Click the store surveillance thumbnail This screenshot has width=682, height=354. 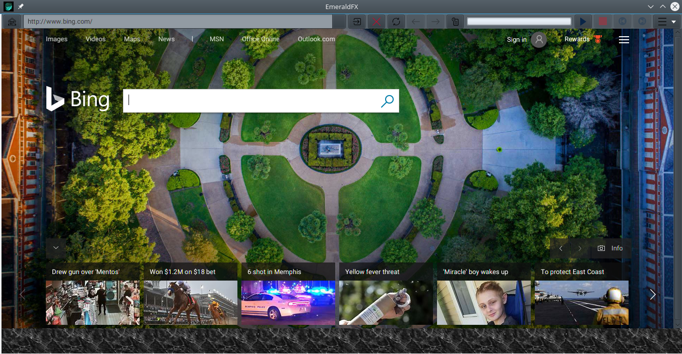point(93,303)
